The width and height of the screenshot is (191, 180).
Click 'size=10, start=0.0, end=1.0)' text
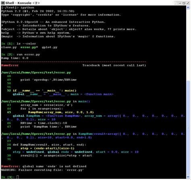point(65,138)
